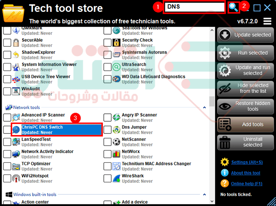This screenshot has width=276, height=206.
Task: Click the Settings gear icon
Action: [225, 162]
